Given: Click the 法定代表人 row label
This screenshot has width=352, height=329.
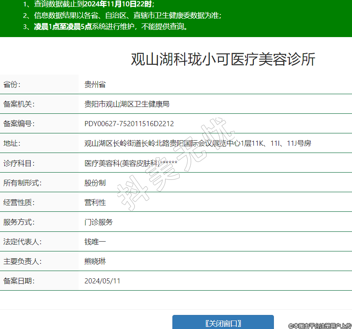Looking at the screenshot, I should pyautogui.click(x=22, y=242).
